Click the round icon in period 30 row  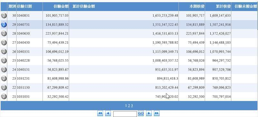[4, 16]
